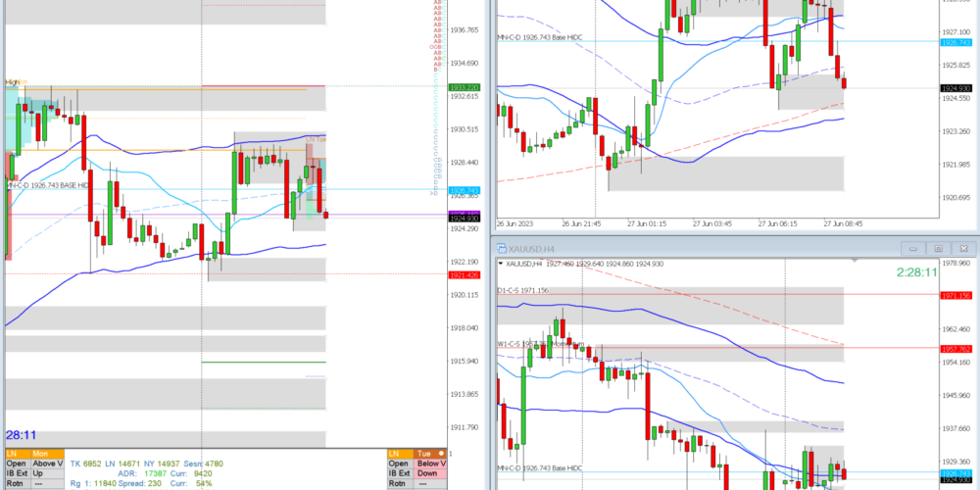Select MN-C-D Base HIDC label in H4 chart
980x490 pixels.
point(540,468)
